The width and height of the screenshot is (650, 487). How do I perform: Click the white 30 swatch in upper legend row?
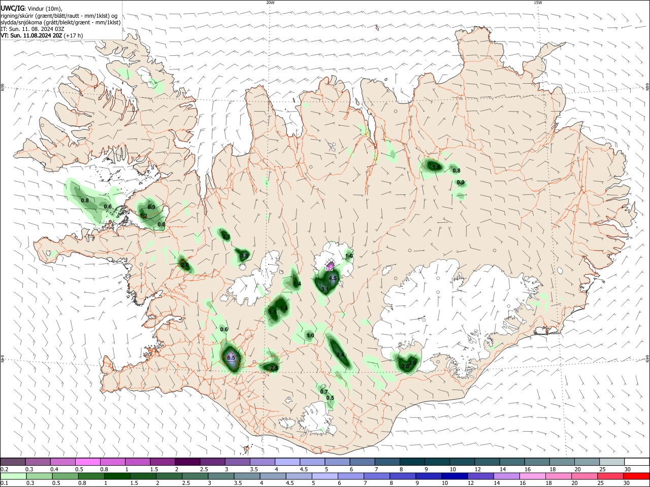[636, 462]
